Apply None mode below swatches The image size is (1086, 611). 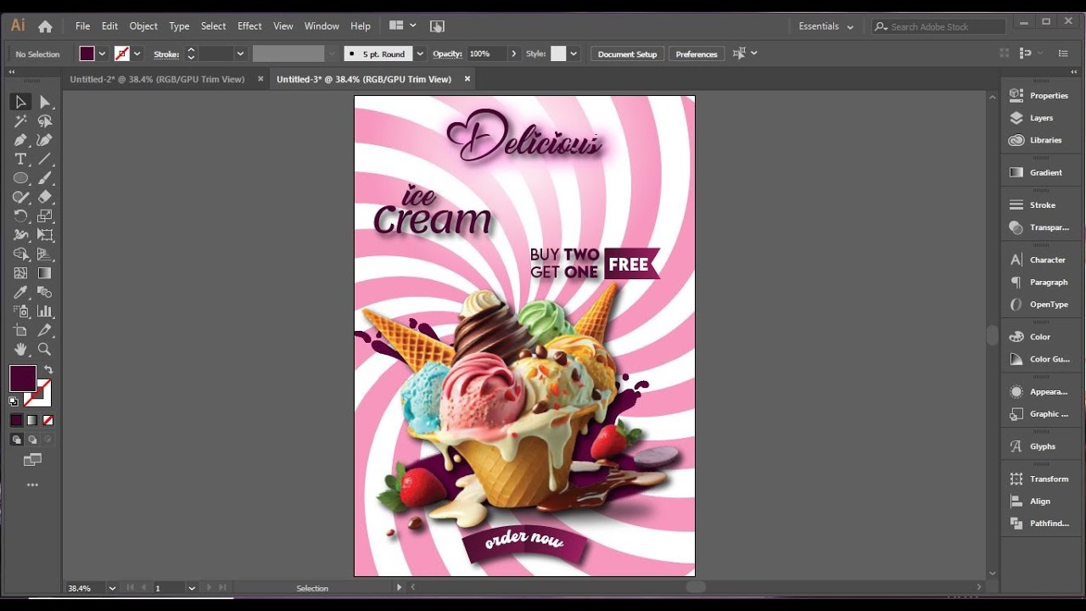[48, 420]
